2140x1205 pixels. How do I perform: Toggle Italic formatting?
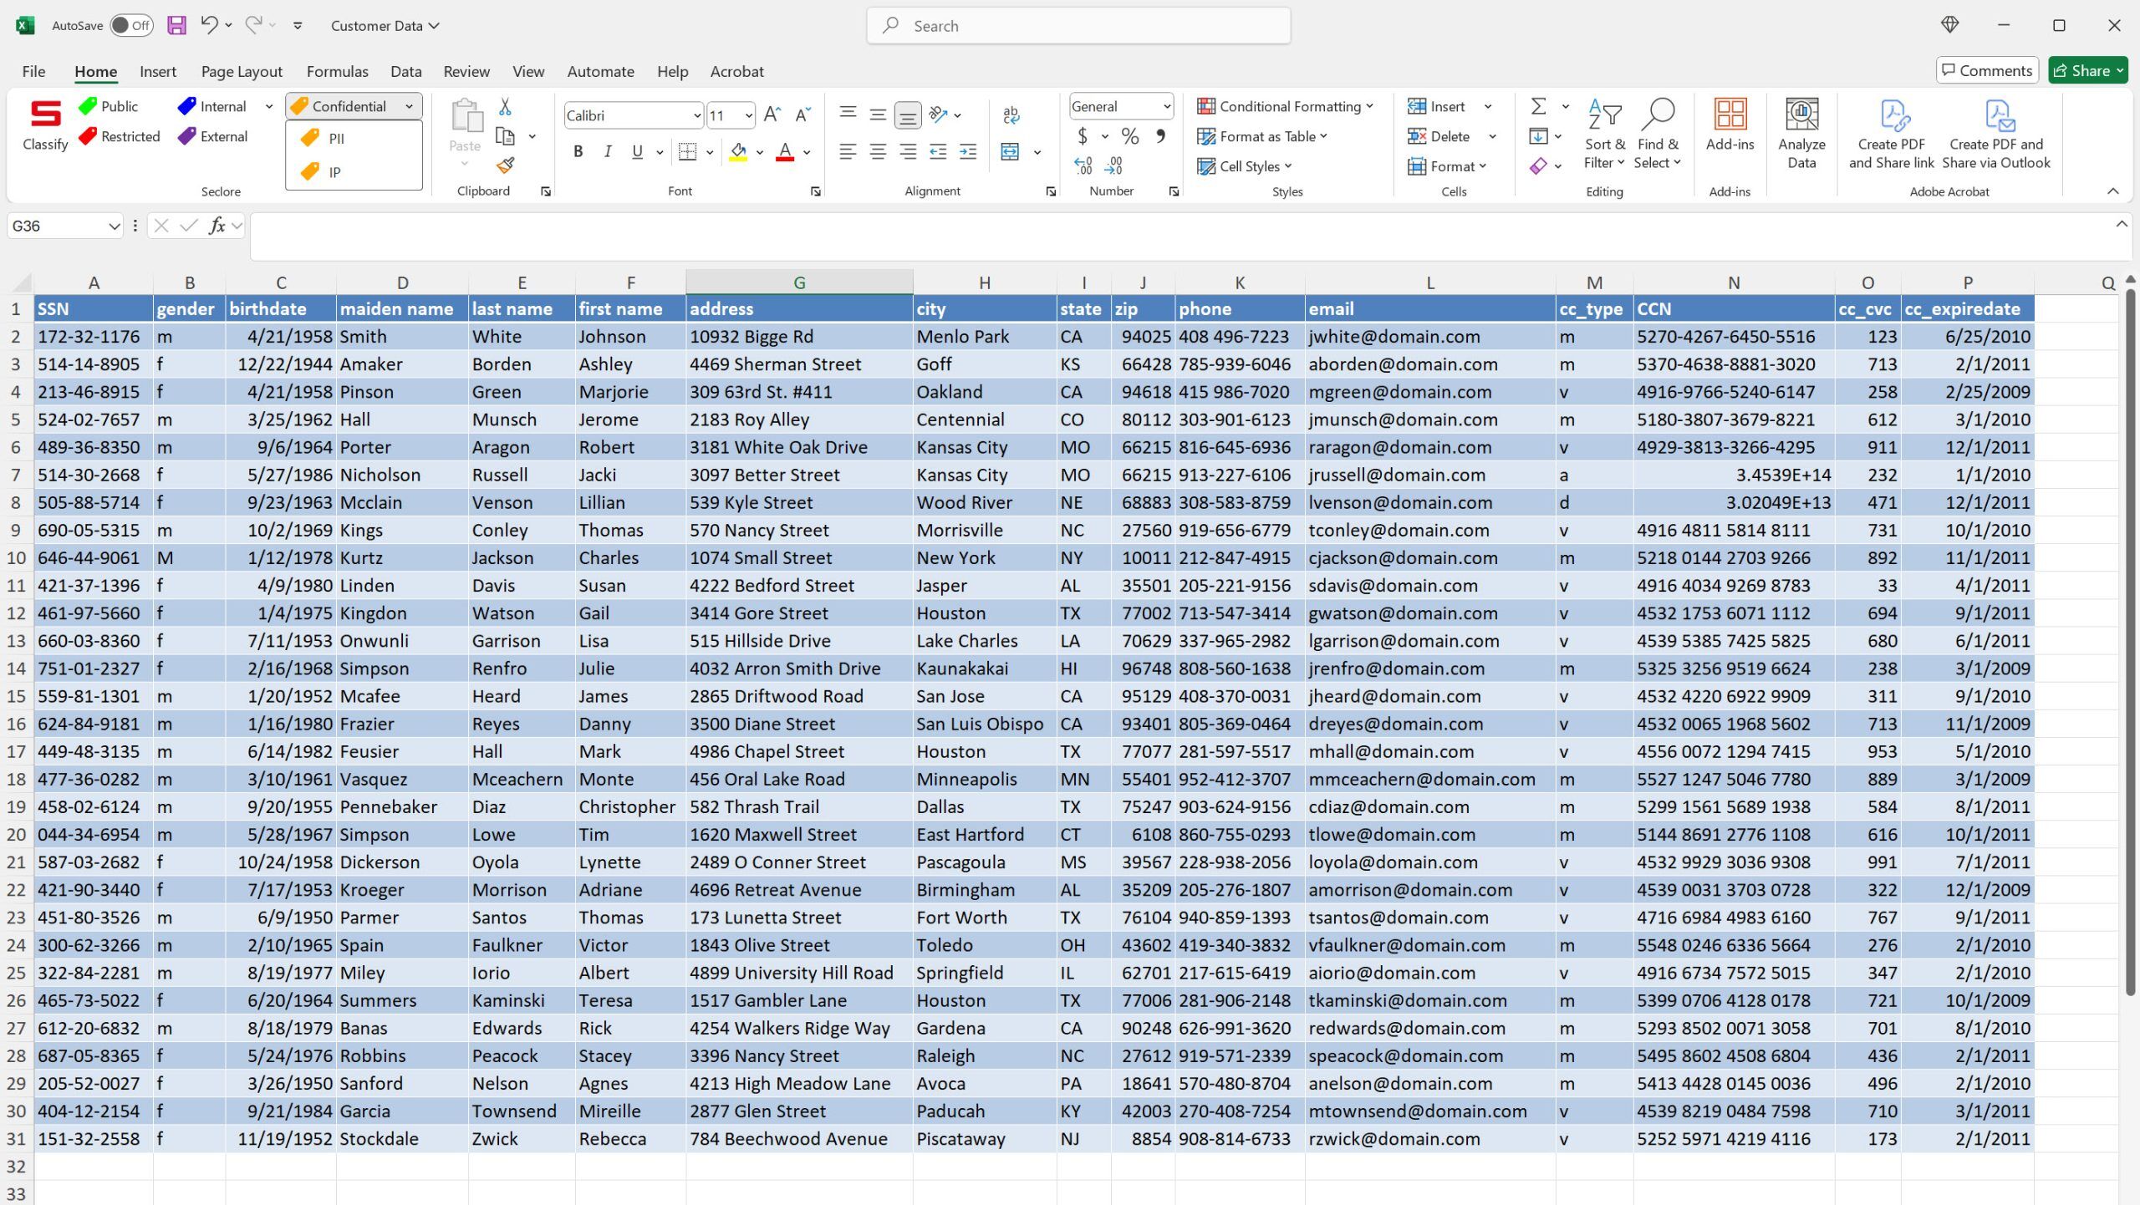coord(608,151)
